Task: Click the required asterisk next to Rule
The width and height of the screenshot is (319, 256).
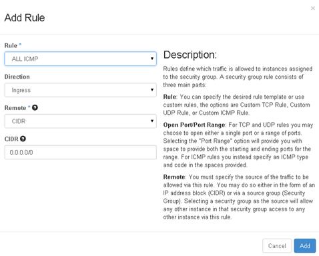Action: 20,45
